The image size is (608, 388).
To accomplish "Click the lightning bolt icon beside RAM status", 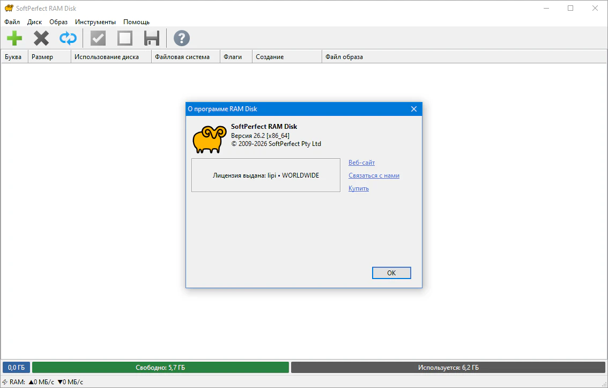I will pyautogui.click(x=5, y=382).
